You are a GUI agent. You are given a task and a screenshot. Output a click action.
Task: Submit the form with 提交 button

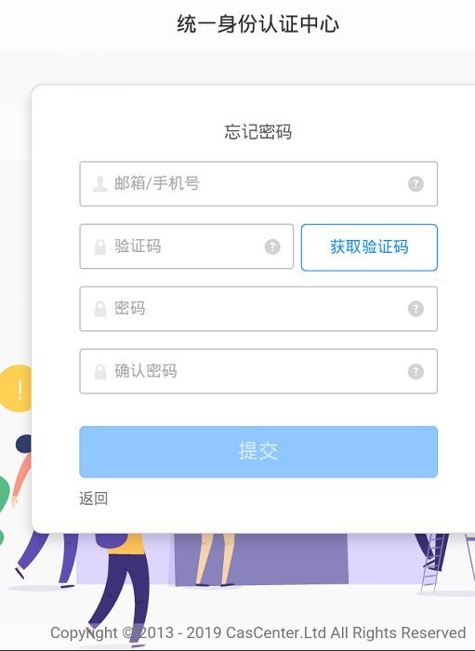point(258,452)
